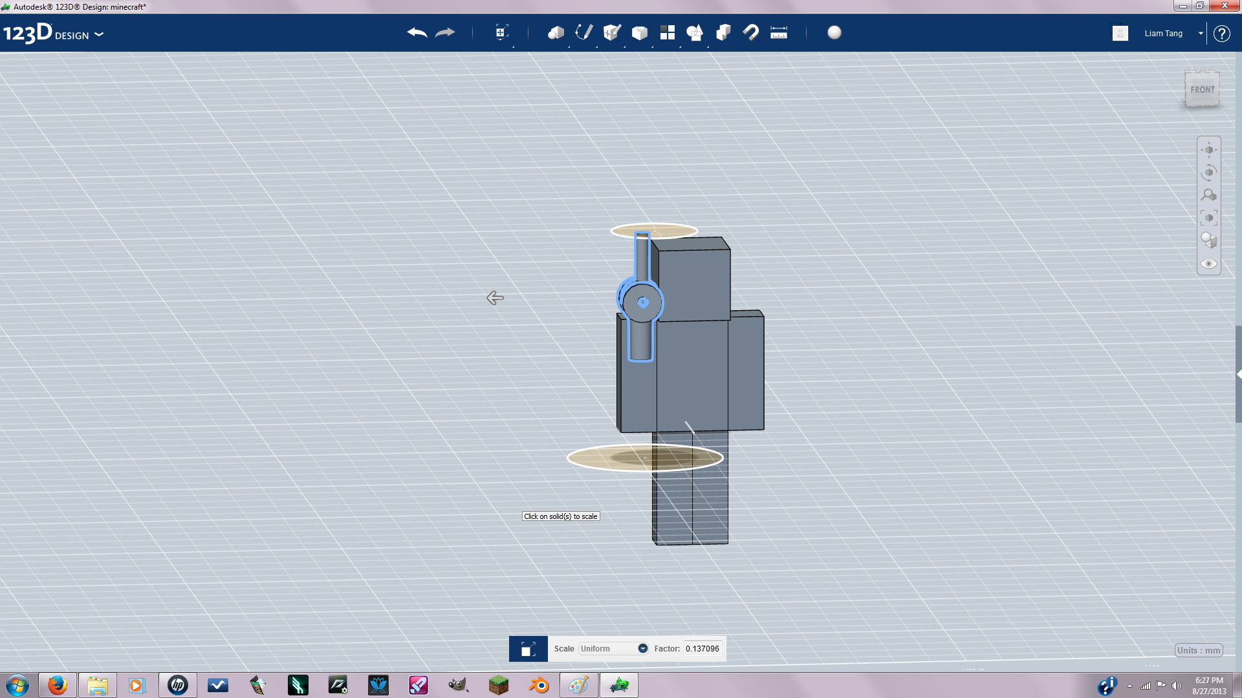Launch Minecraft from the taskbar
The height and width of the screenshot is (698, 1242).
tap(499, 685)
